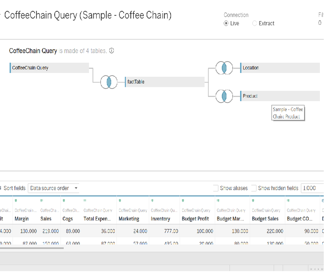The width and height of the screenshot is (324, 272).
Task: Select the Live connection option
Action: coord(226,24)
